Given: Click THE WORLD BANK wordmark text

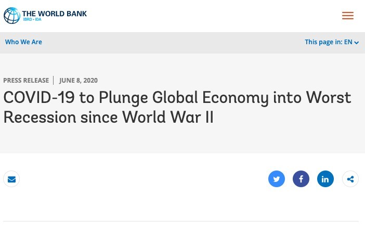Looking at the screenshot, I should 55,14.
